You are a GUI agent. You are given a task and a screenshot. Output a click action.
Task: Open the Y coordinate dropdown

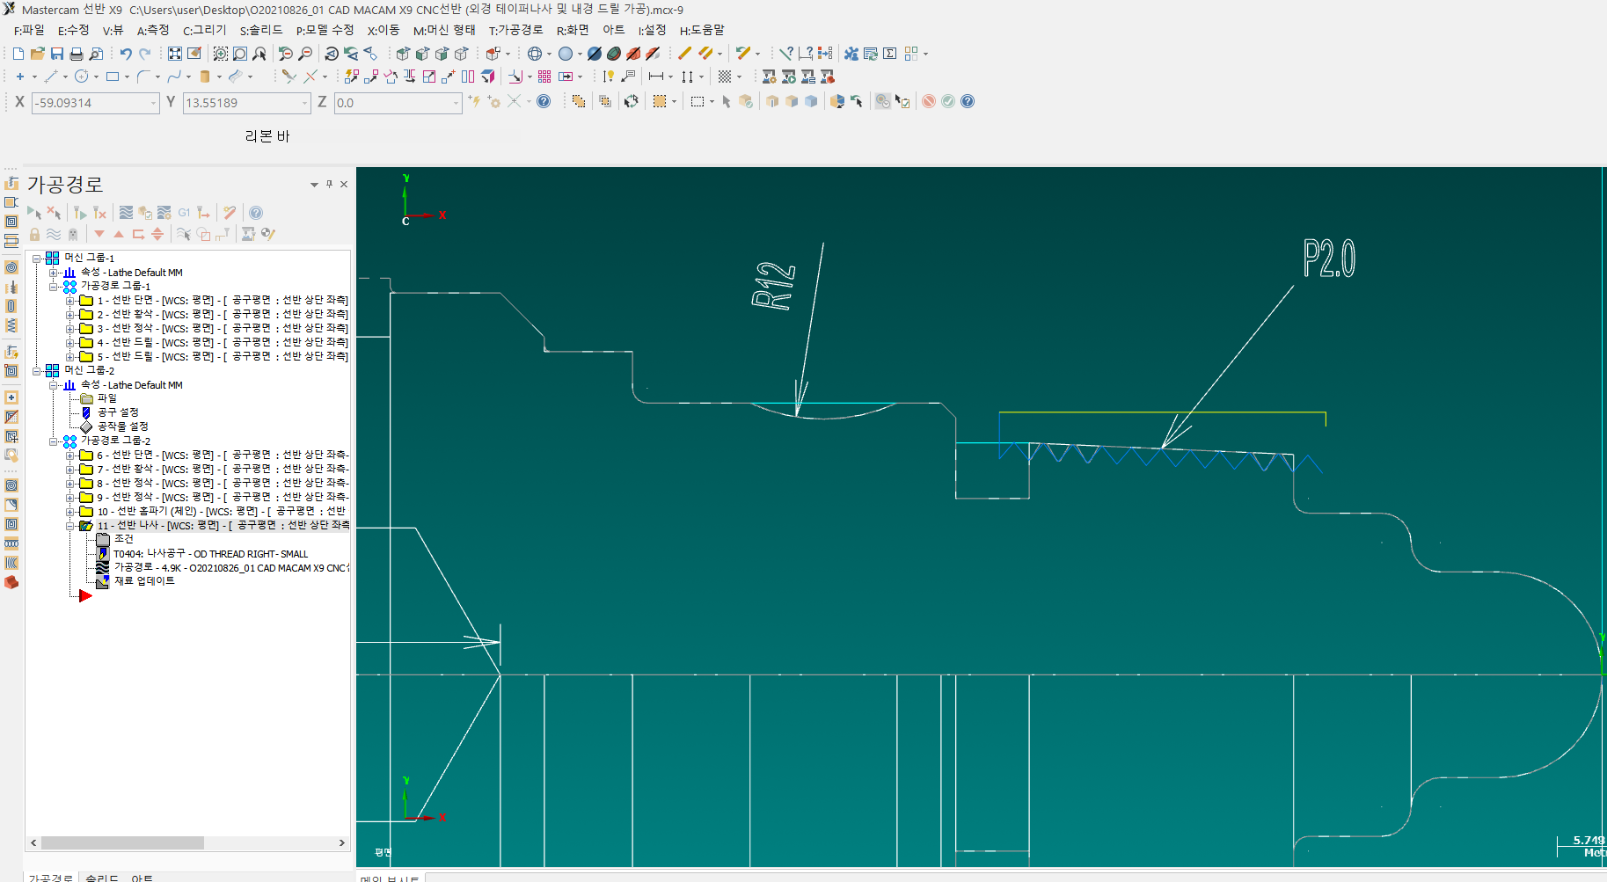point(305,103)
